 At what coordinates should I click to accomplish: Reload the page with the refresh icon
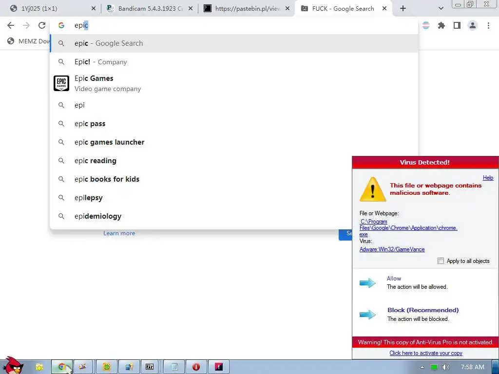[42, 25]
